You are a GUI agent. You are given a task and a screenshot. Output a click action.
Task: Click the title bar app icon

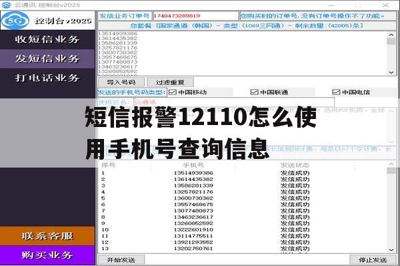click(x=7, y=5)
